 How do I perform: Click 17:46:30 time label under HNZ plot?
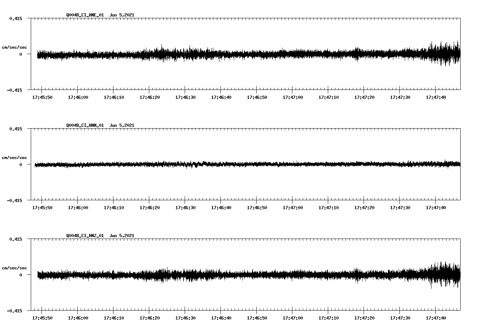click(185, 318)
